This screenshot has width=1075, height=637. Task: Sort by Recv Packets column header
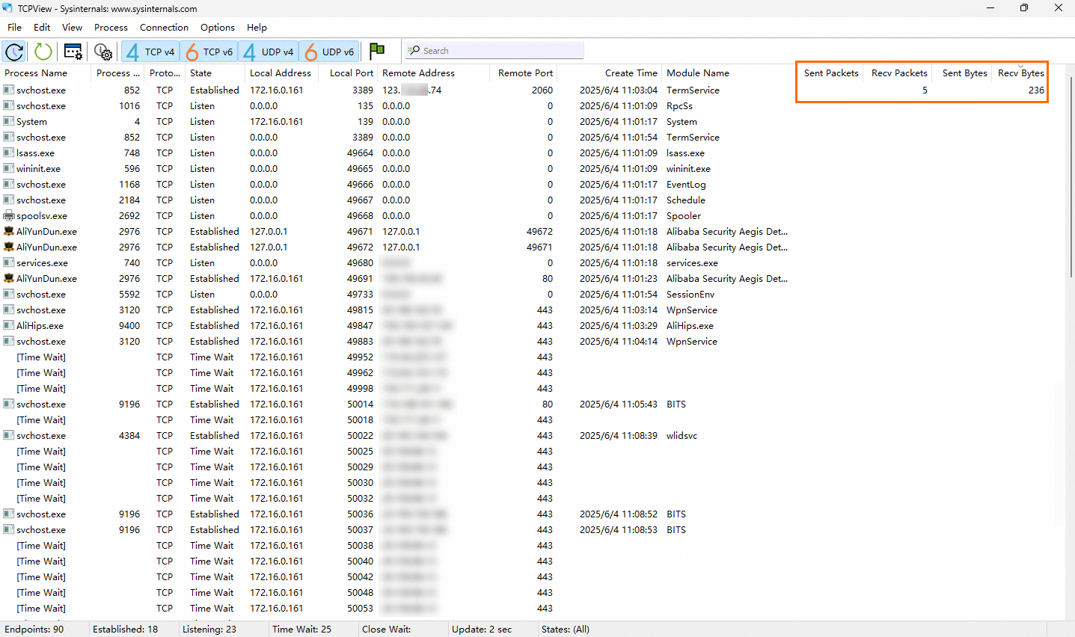(898, 73)
